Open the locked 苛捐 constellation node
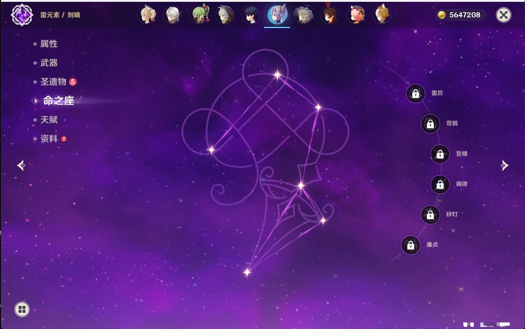 (x=430, y=124)
